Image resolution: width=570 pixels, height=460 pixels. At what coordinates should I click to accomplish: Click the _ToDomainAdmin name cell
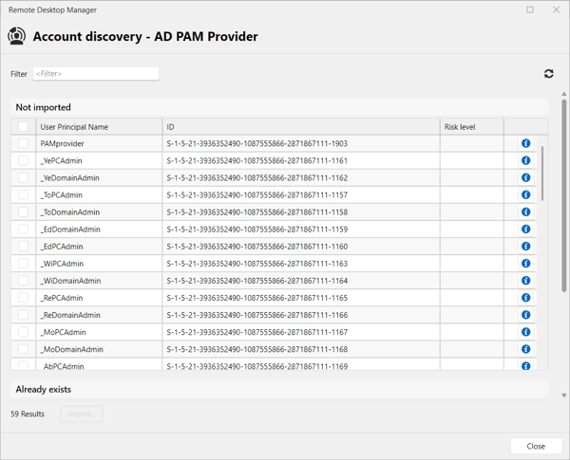99,212
